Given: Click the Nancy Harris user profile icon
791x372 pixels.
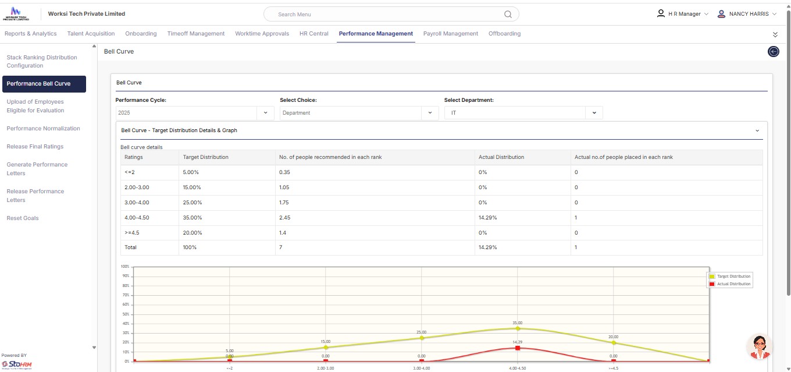Looking at the screenshot, I should coord(721,14).
